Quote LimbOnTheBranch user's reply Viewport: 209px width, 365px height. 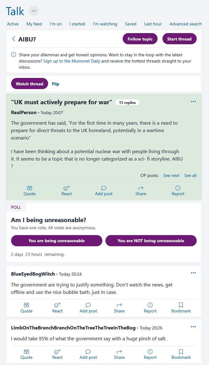[x=27, y=354]
